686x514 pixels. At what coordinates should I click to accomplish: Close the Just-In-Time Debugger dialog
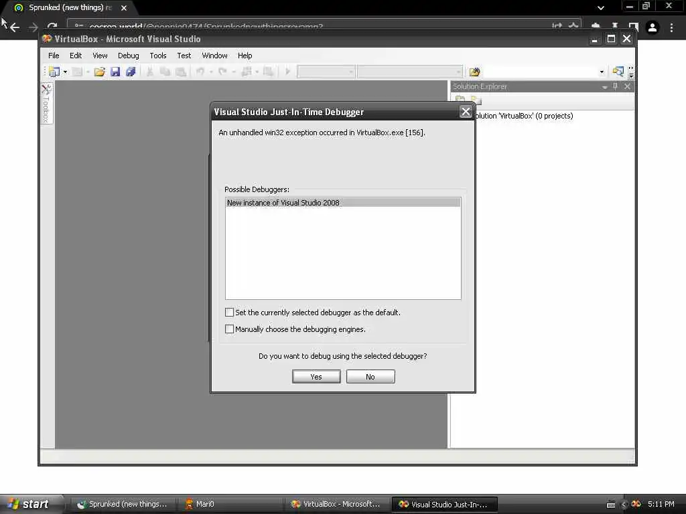466,112
